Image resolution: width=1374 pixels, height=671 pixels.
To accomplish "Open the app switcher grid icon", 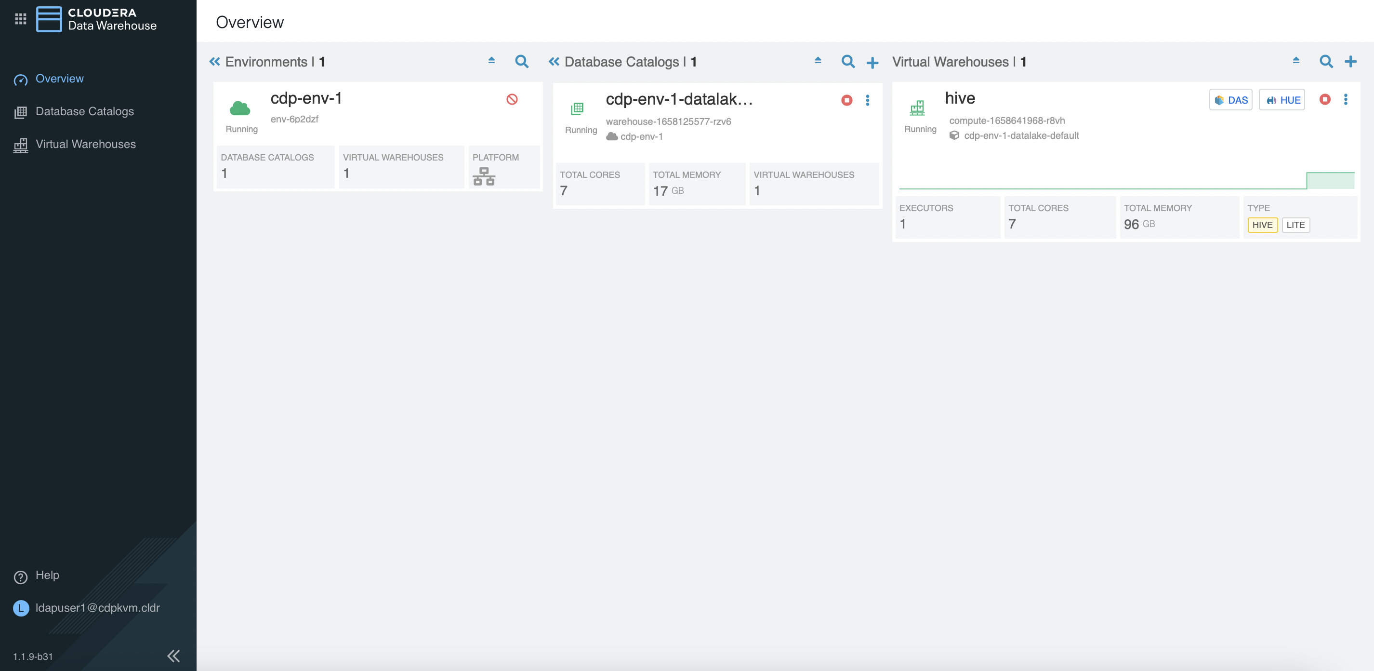I will coord(20,19).
